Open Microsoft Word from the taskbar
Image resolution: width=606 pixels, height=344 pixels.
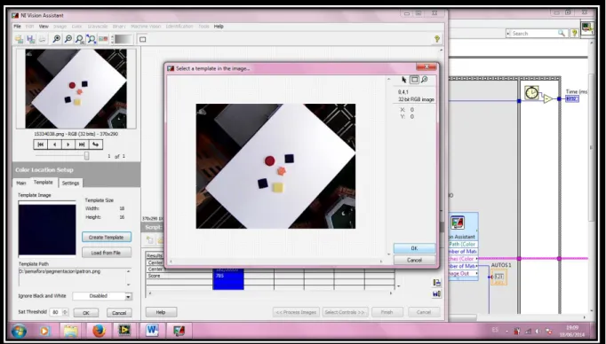(x=152, y=331)
